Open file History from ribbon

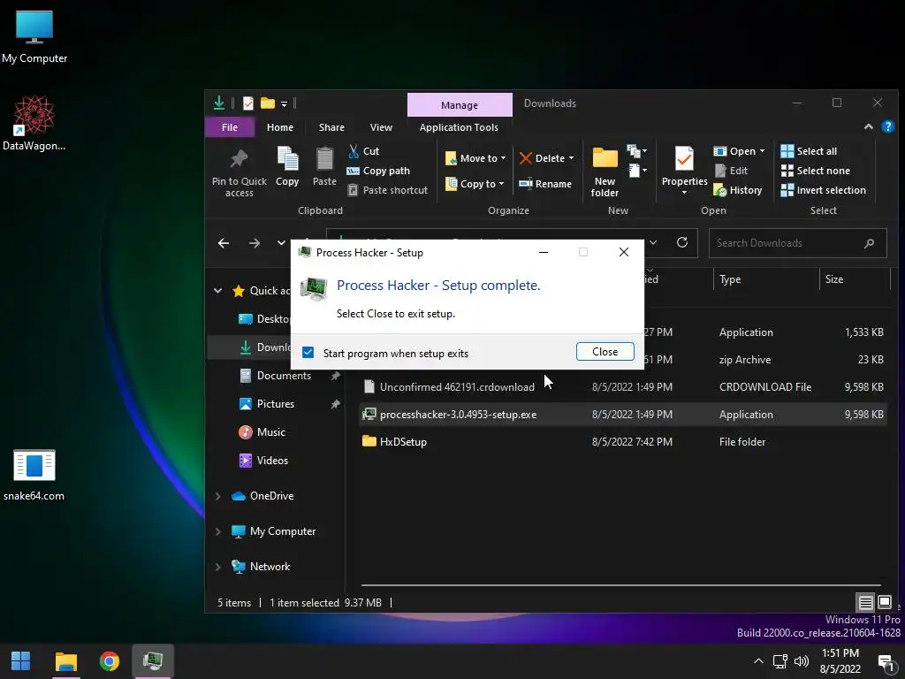tap(738, 190)
